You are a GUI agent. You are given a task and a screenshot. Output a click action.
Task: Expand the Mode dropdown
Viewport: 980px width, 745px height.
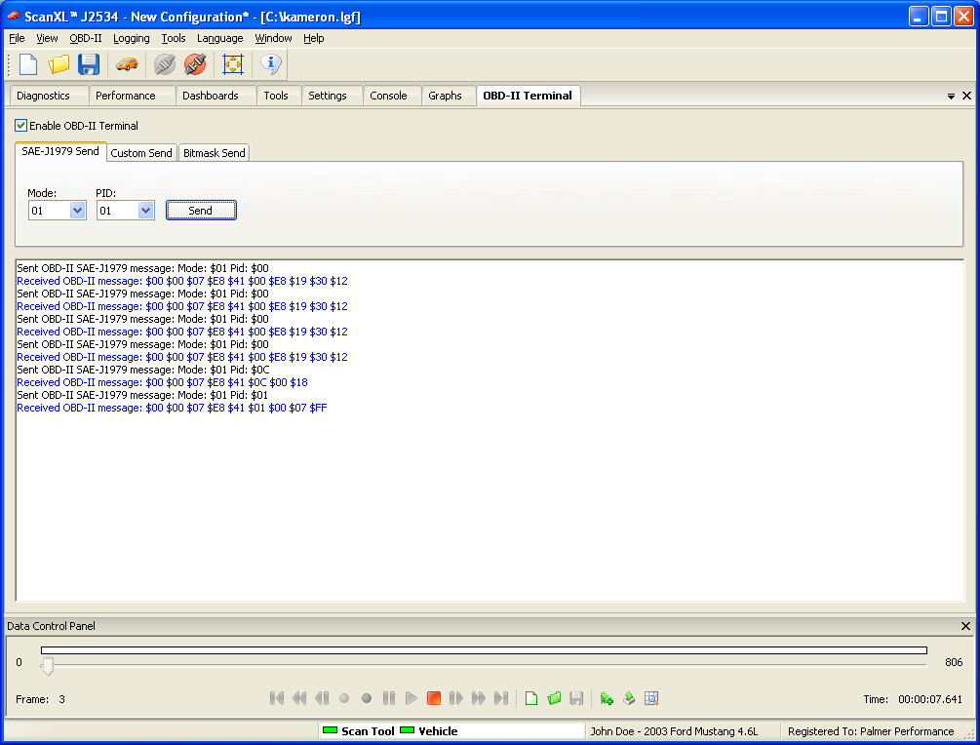[x=77, y=211]
